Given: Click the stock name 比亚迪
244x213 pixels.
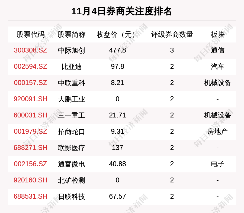Looking at the screenshot, I should pos(71,67).
